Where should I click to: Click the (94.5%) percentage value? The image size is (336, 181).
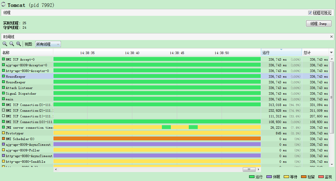point(295,105)
